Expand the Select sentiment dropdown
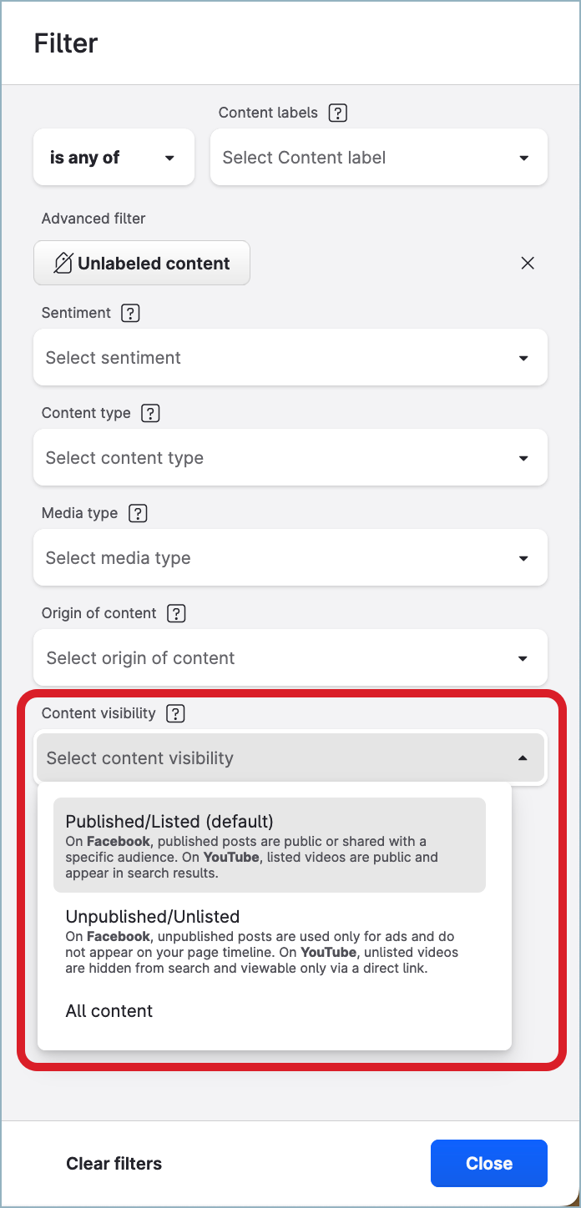 (x=290, y=357)
